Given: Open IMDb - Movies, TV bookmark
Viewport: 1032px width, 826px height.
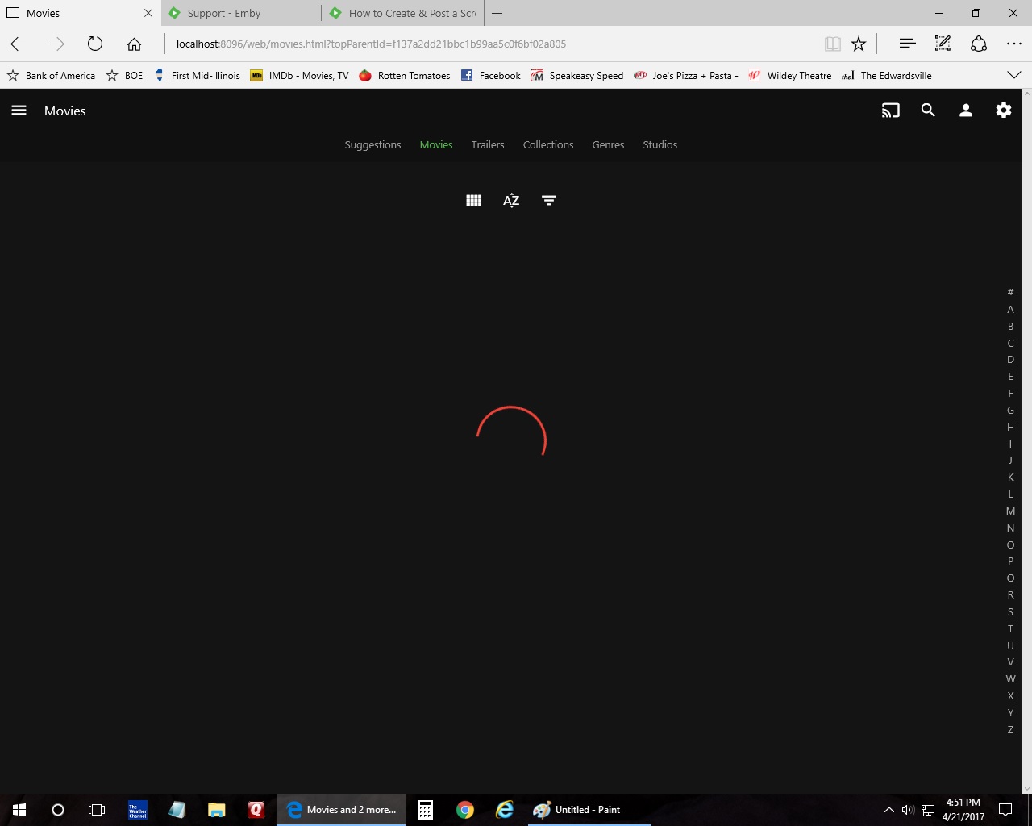Looking at the screenshot, I should pos(299,76).
